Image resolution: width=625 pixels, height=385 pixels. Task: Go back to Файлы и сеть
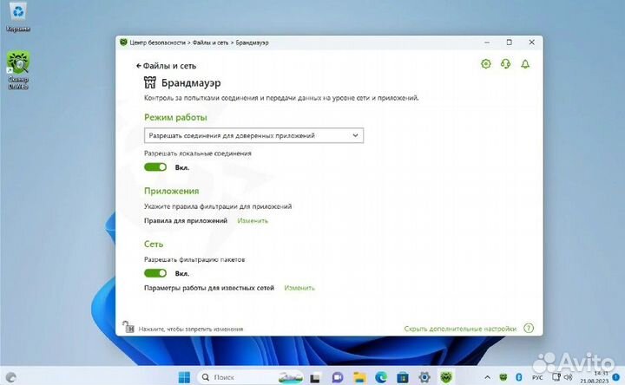[166, 66]
